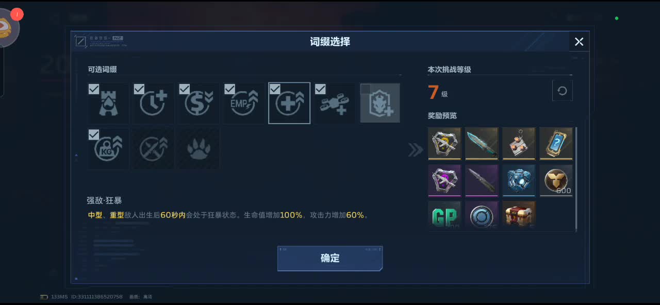This screenshot has height=305, width=660.
Task: Uncheck the checkbox on tower affix
Action: (93, 89)
